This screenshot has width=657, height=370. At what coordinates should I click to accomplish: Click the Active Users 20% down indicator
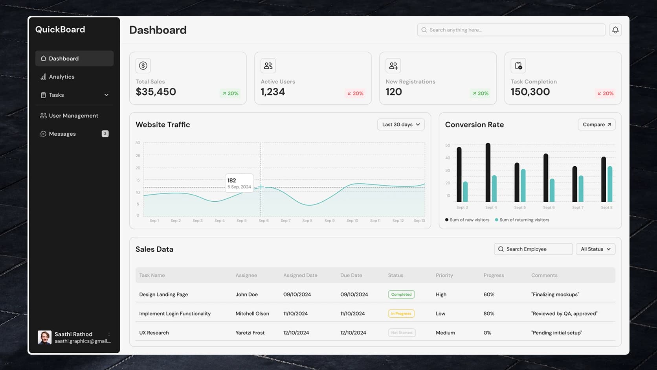(355, 93)
